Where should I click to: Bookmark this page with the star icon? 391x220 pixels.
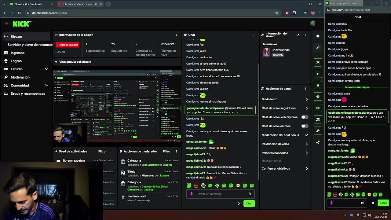[277, 13]
